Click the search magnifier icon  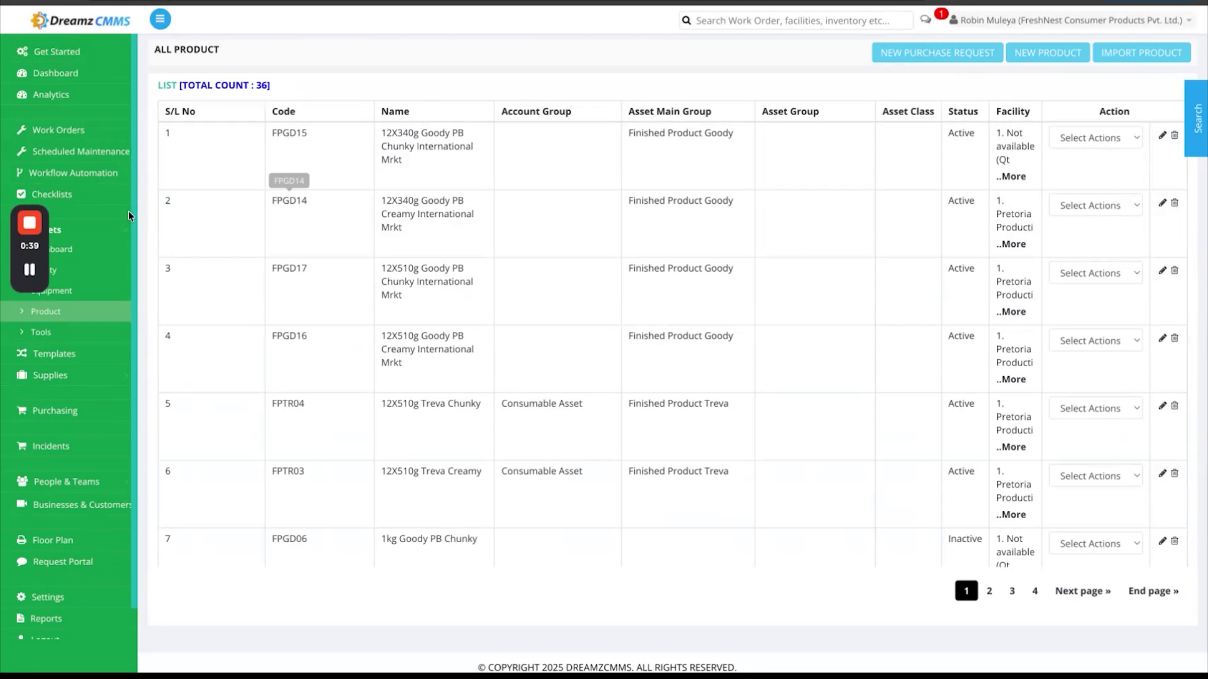point(686,21)
